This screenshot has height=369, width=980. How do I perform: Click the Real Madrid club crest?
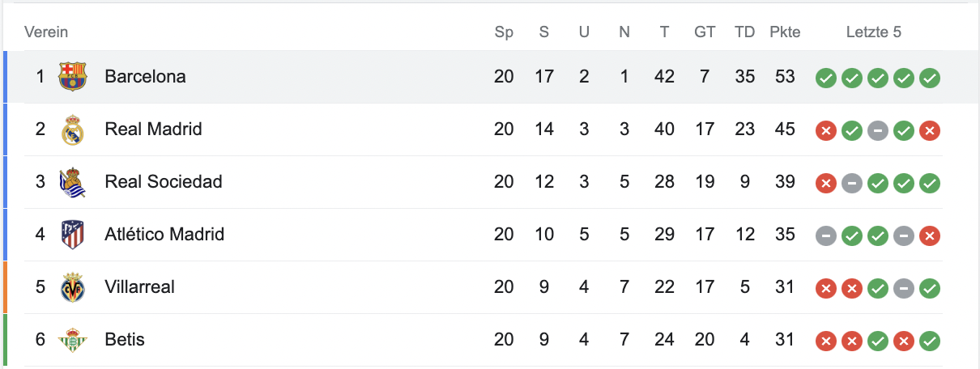click(x=73, y=129)
